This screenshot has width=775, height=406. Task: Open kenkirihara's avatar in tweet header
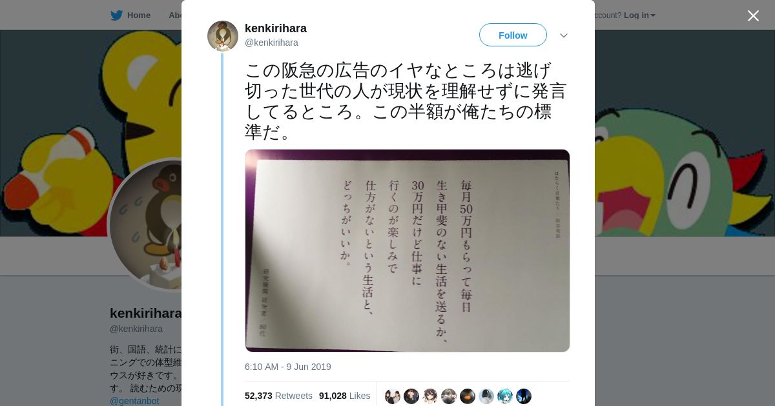coord(223,36)
